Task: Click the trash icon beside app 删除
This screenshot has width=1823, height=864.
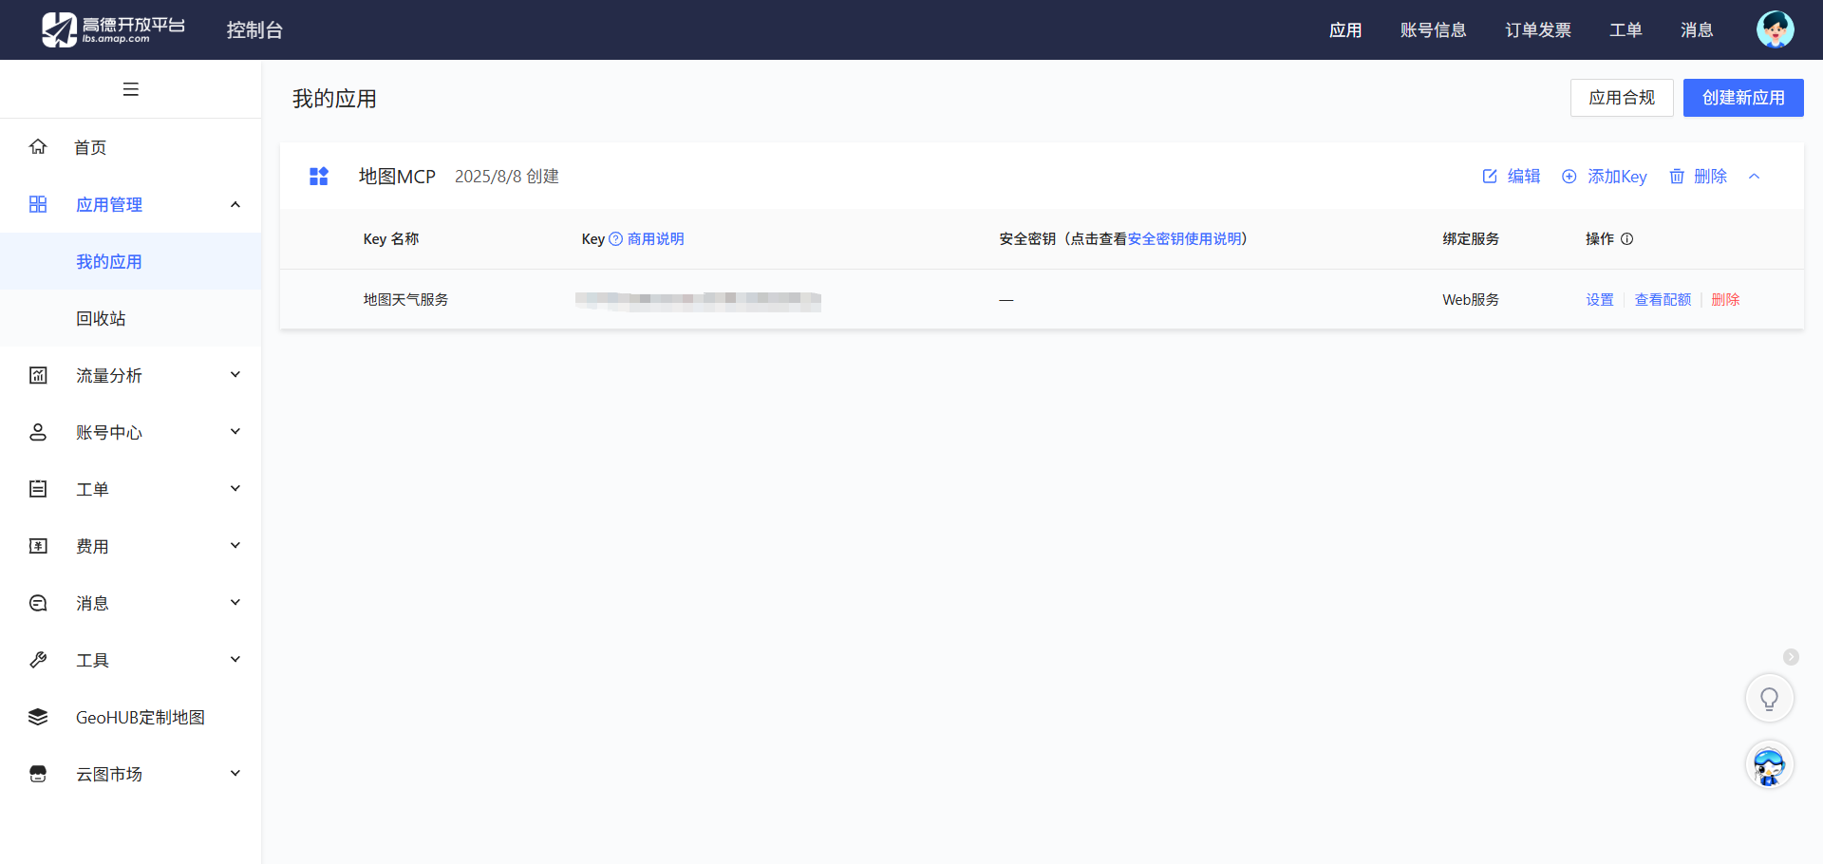Action: coord(1677,177)
